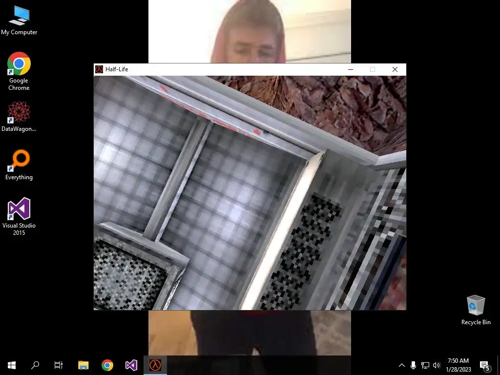Open the notification center icon
The width and height of the screenshot is (500, 375).
point(485,365)
